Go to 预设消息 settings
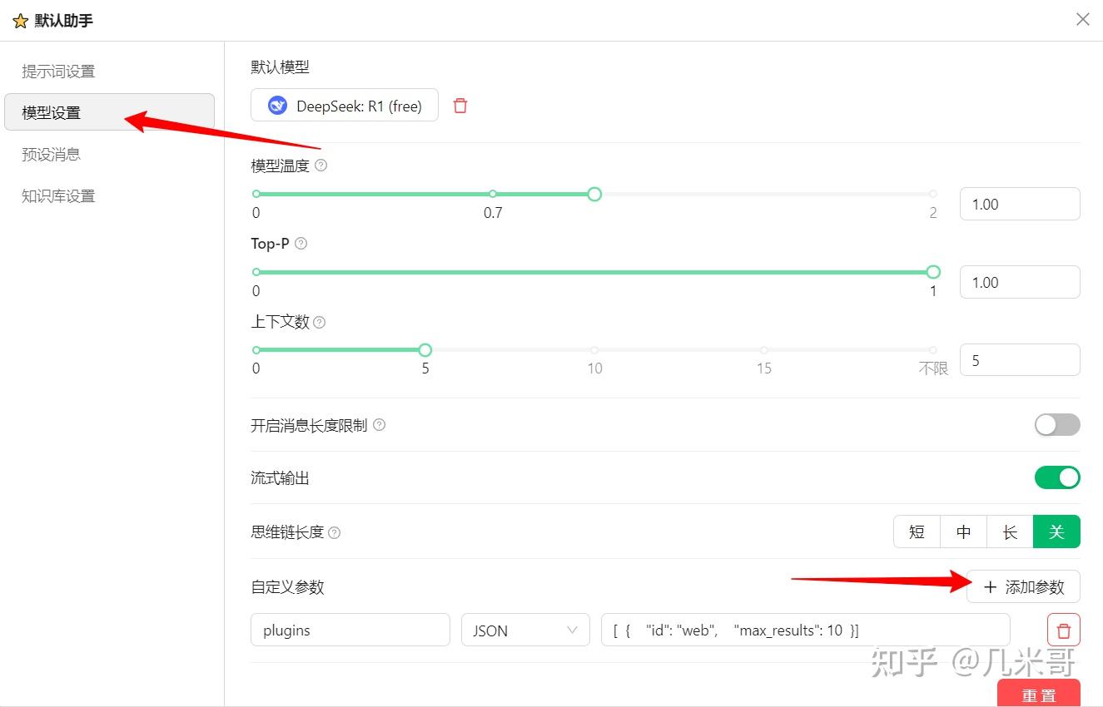This screenshot has width=1103, height=707. 51,155
